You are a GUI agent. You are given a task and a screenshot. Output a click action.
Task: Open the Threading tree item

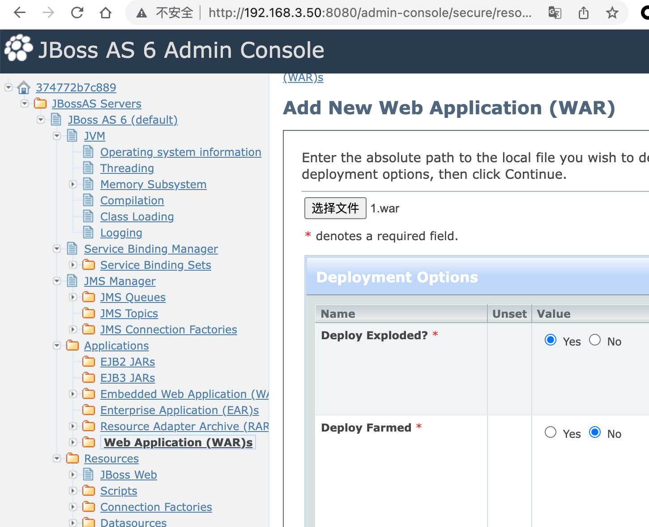click(x=127, y=168)
